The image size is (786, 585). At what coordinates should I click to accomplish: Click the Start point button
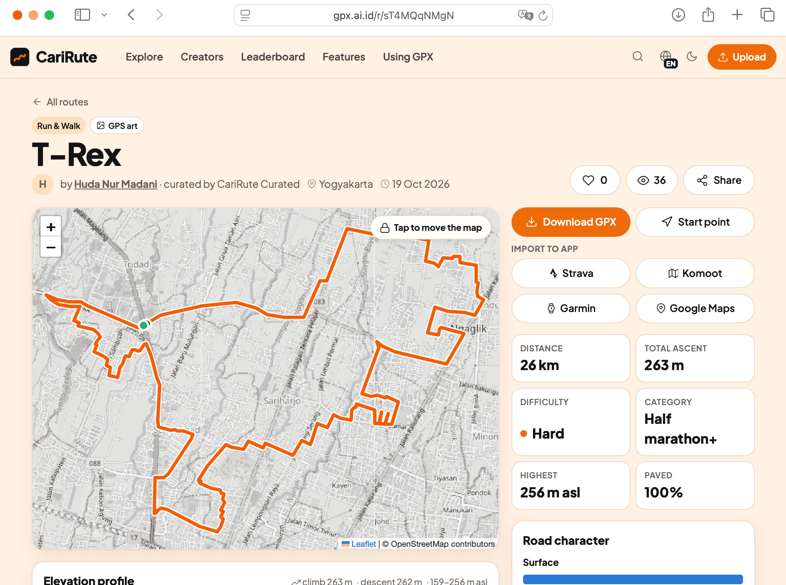coord(695,222)
